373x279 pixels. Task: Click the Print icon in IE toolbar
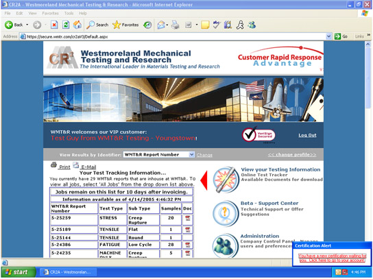pos(176,25)
